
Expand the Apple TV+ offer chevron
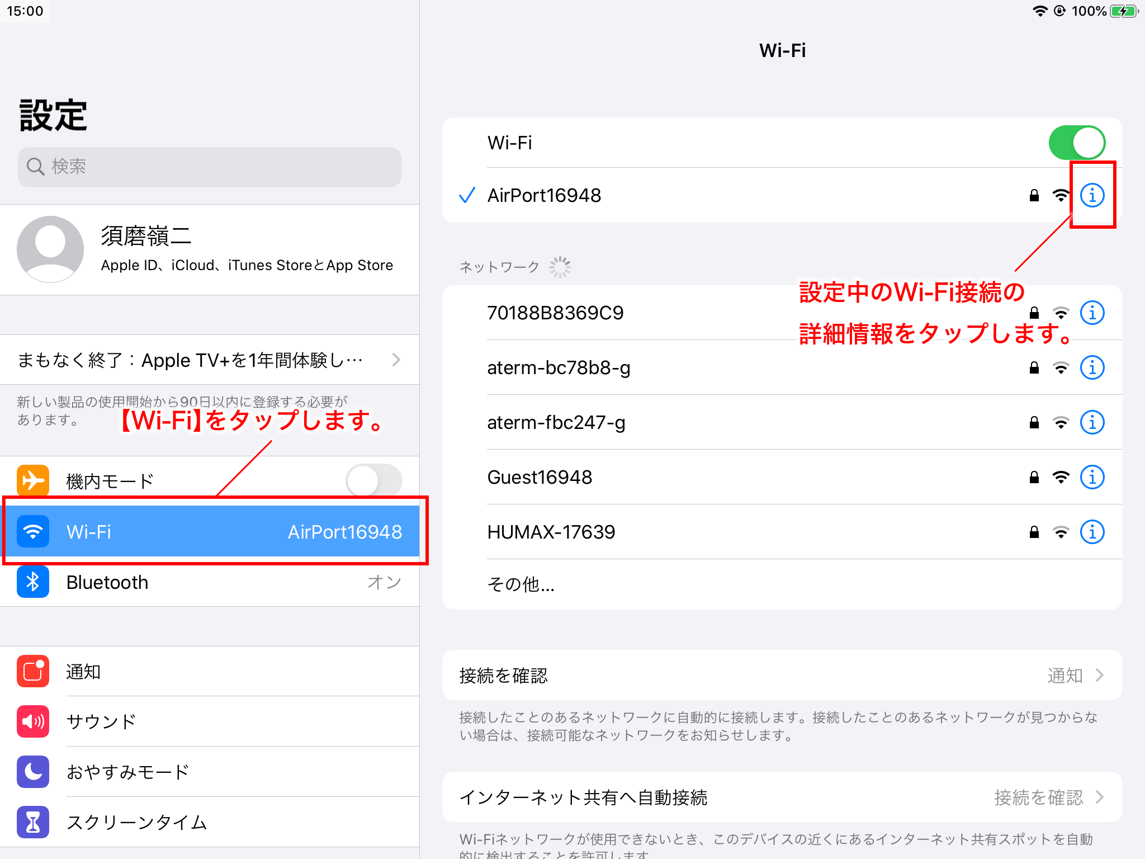396,360
